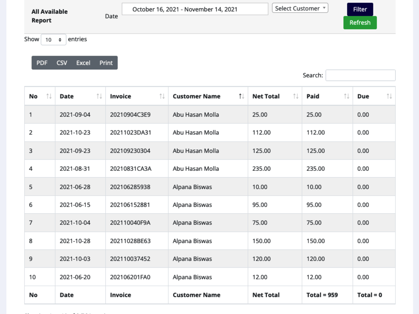Image resolution: width=419 pixels, height=314 pixels.
Task: Click Net Total value 112.00
Action: coord(261,132)
